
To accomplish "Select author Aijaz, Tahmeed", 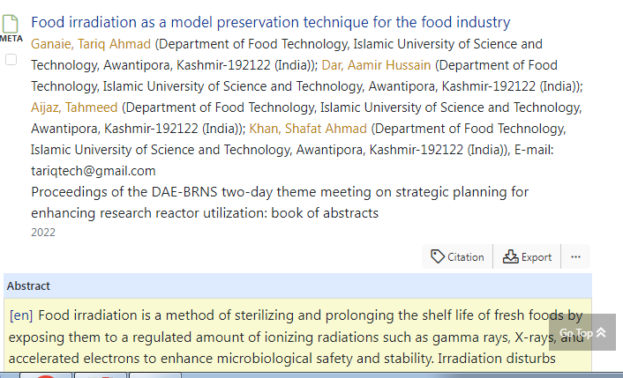I will 74,107.
